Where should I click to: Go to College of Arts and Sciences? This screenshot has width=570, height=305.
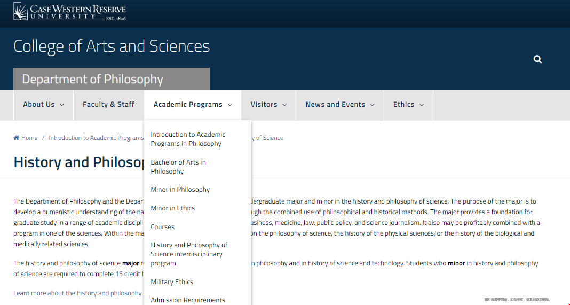tap(112, 46)
